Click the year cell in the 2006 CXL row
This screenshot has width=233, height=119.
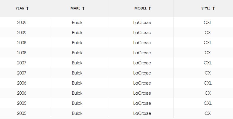pos(22,83)
